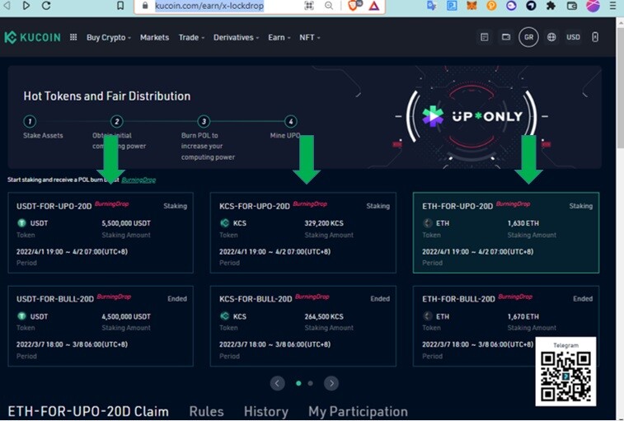Screen dimensions: 624x421
Task: Click the Brave Rewards triangle icon
Action: tap(373, 6)
